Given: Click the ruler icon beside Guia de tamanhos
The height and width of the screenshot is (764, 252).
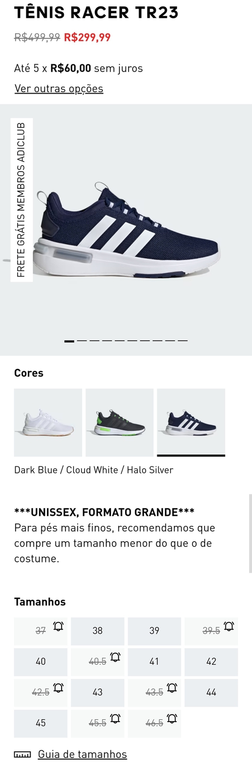Looking at the screenshot, I should (x=23, y=754).
